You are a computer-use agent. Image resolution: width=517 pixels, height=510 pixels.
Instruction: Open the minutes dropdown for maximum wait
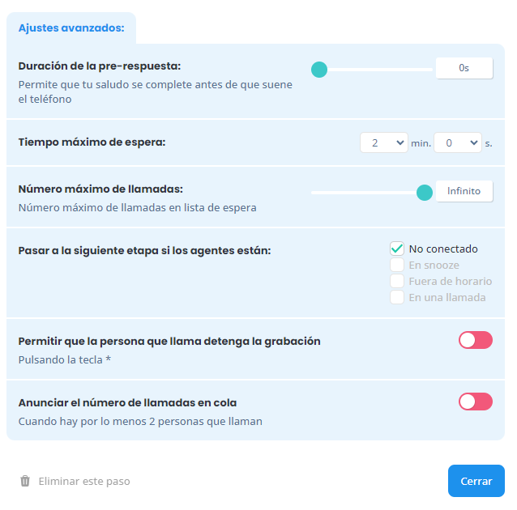pyautogui.click(x=384, y=142)
